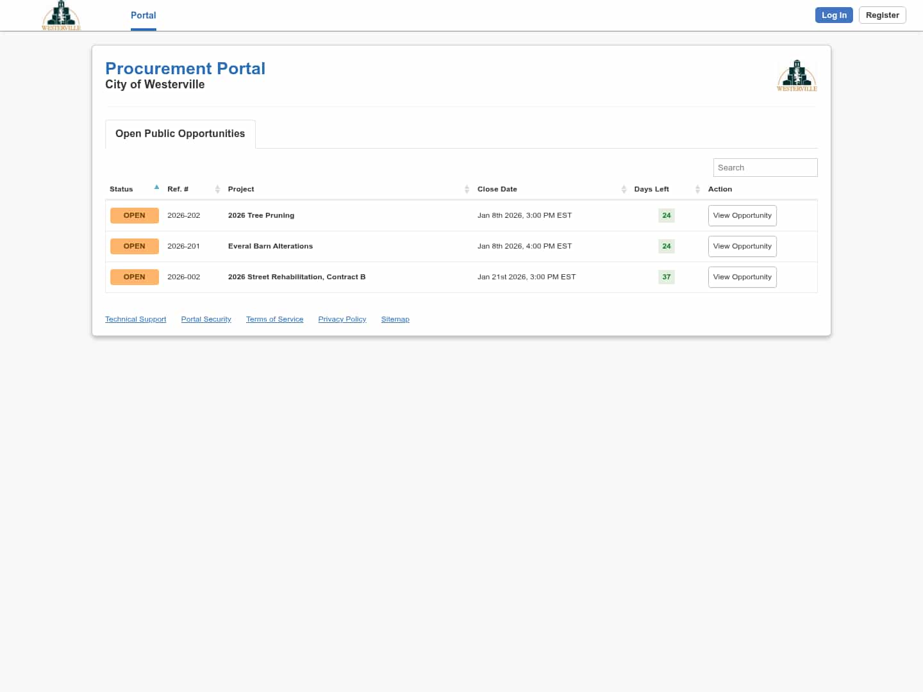Open the Technical Support link
Image resolution: width=923 pixels, height=692 pixels.
pos(135,319)
